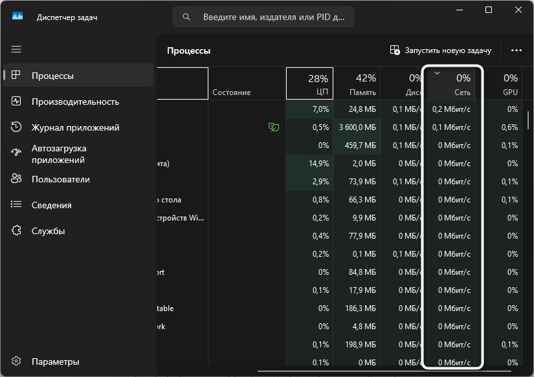Minimize the Task Manager window
Viewport: 534px width, 377px height.
pyautogui.click(x=460, y=10)
